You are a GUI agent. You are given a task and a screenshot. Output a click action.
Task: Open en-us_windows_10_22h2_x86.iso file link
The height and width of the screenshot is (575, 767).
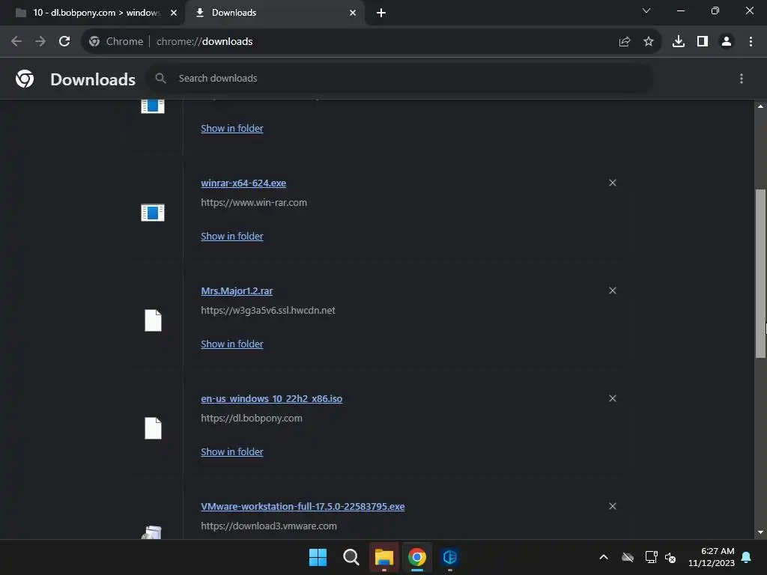pos(271,399)
